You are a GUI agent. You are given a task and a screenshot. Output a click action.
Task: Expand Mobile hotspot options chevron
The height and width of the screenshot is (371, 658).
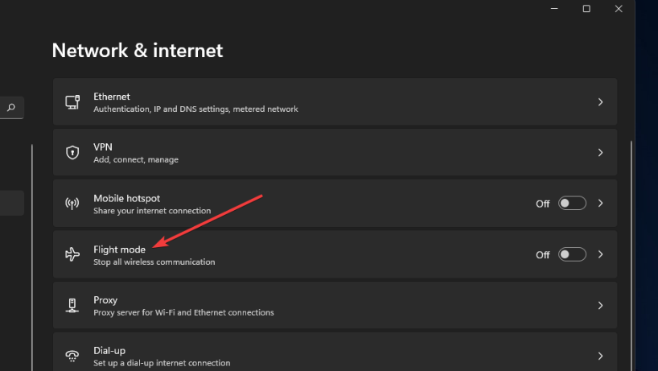(601, 204)
